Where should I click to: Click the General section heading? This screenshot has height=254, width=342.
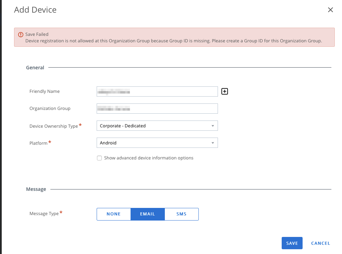[x=35, y=68]
